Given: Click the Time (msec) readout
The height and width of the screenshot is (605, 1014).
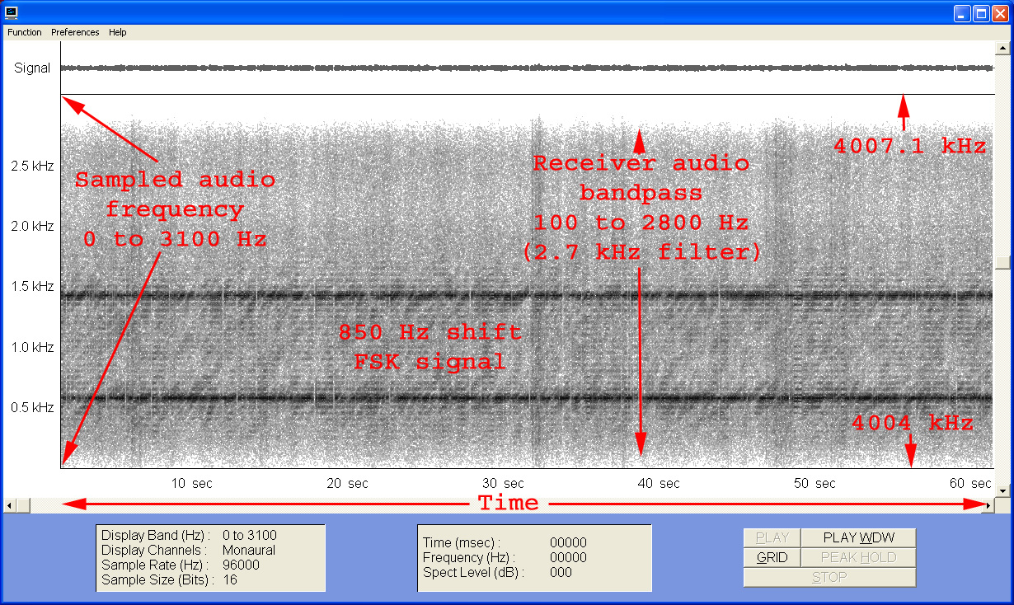Looking at the screenshot, I should coord(568,542).
